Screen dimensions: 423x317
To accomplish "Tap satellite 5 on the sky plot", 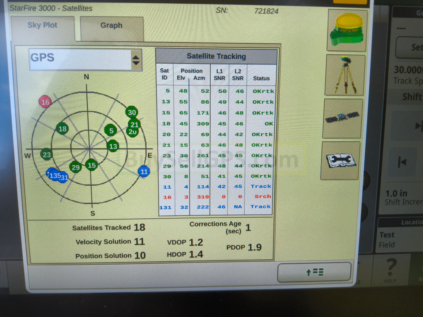I will coord(111,130).
